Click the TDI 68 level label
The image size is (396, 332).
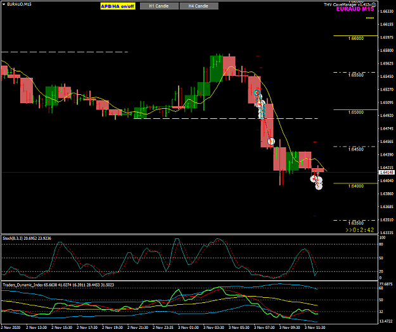coord(381,288)
